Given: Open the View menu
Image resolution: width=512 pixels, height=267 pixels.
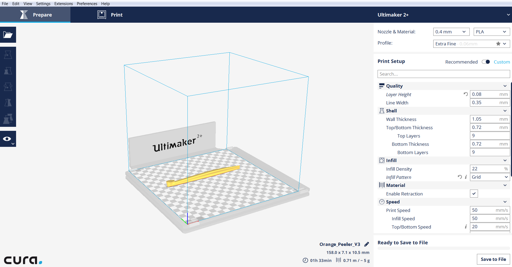Looking at the screenshot, I should coord(28,3).
